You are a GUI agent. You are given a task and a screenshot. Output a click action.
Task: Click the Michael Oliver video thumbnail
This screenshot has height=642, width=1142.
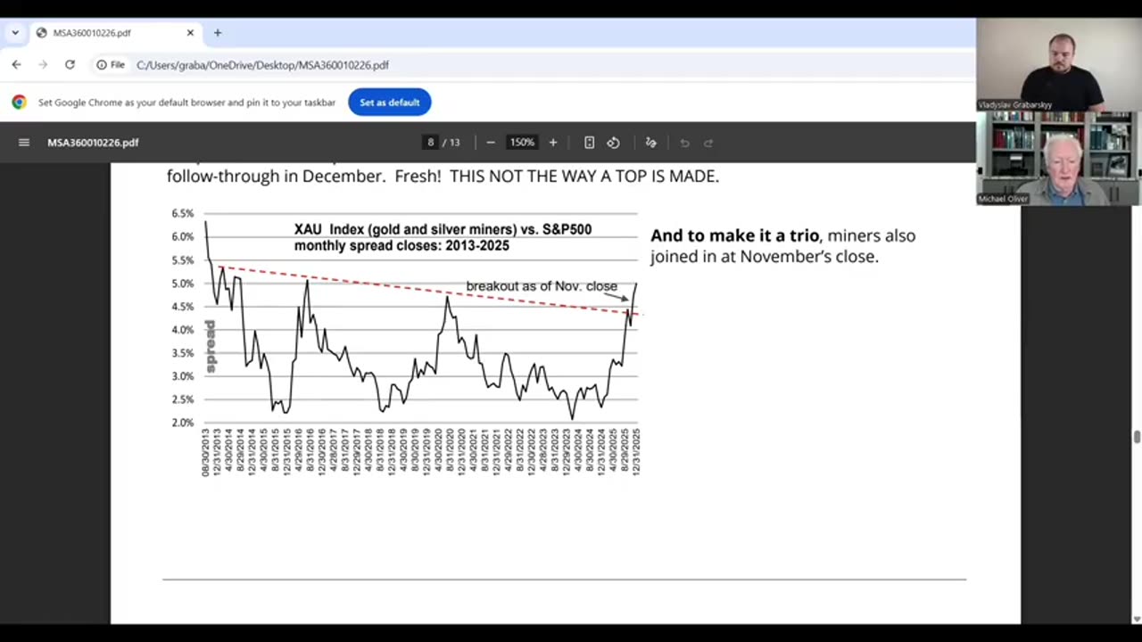tap(1058, 158)
